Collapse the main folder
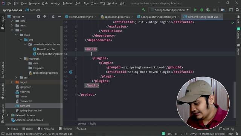Image resolution: width=241 pixels, height=136 pixels. point(16,35)
